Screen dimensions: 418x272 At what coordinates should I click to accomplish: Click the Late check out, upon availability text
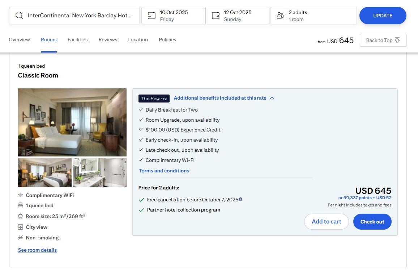coord(182,150)
